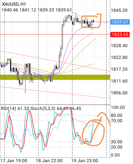This screenshot has width=133, height=164.
Task: Select the olive support zone rectangle
Action: (55, 77)
